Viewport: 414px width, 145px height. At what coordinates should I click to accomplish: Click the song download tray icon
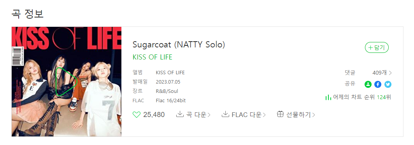(180, 114)
